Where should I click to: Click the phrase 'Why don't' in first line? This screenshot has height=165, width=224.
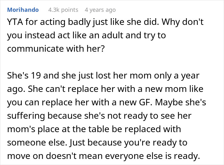[x=182, y=22]
